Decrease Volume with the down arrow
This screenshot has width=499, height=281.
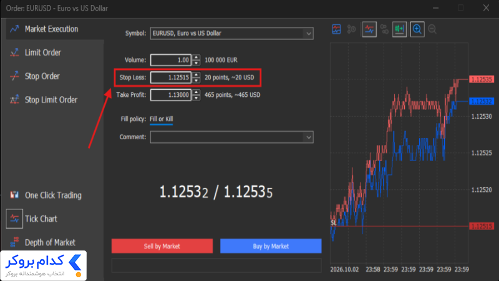196,63
